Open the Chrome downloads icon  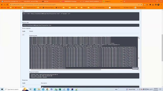(153, 5)
